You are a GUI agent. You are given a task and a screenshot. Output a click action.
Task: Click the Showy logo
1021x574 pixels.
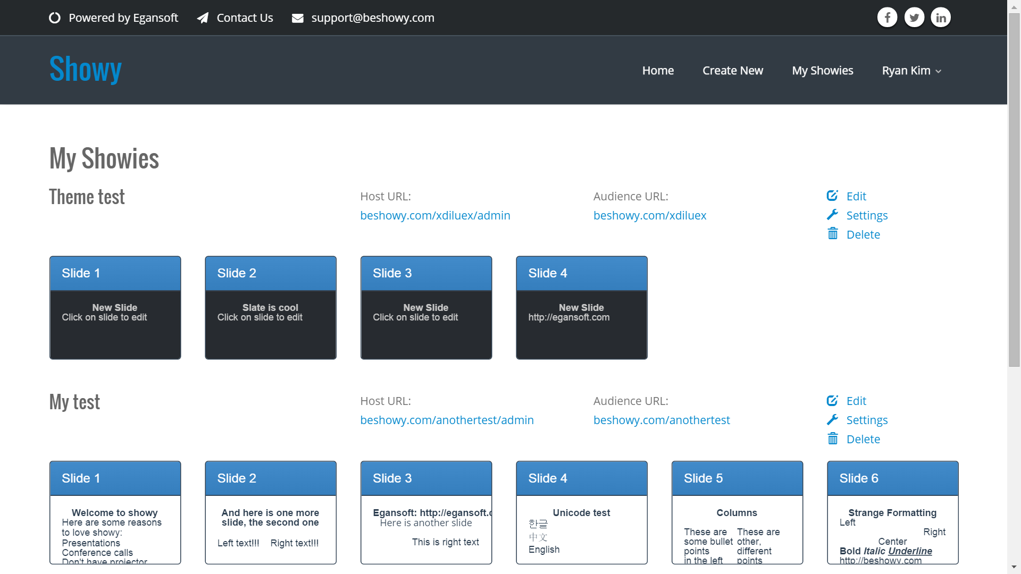click(x=86, y=69)
